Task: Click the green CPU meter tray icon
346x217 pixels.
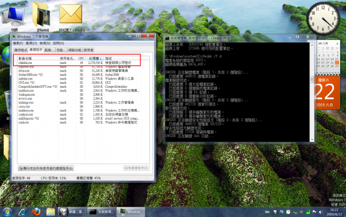Action: (x=308, y=212)
